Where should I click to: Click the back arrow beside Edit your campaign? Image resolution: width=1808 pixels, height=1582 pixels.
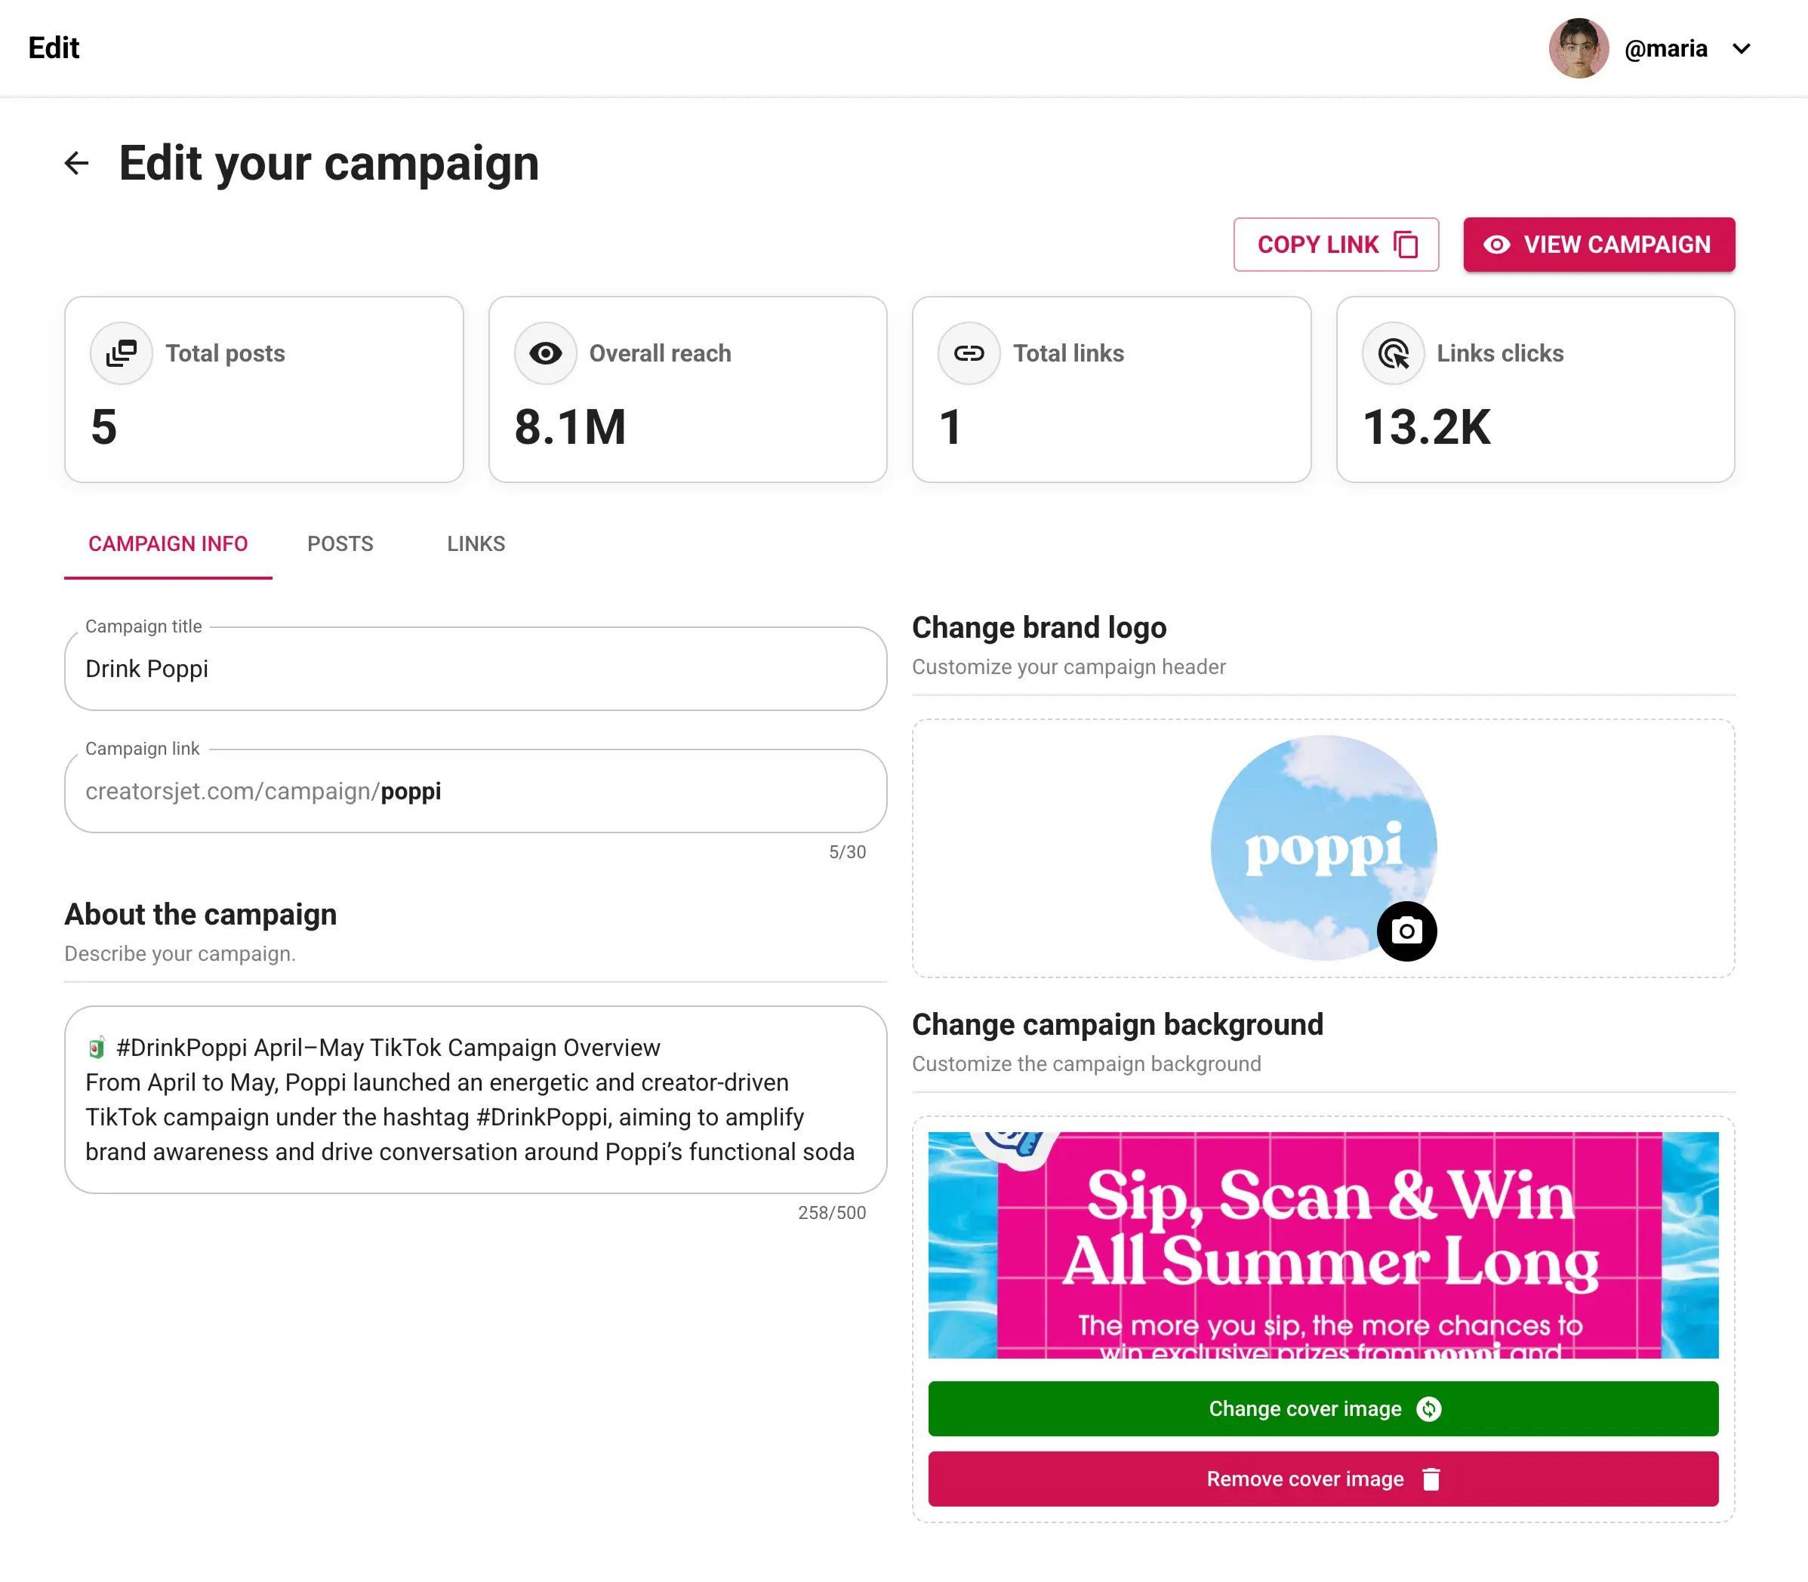click(78, 162)
